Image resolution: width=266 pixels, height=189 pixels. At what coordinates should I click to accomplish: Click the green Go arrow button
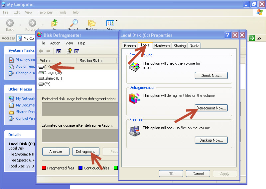click(x=252, y=38)
